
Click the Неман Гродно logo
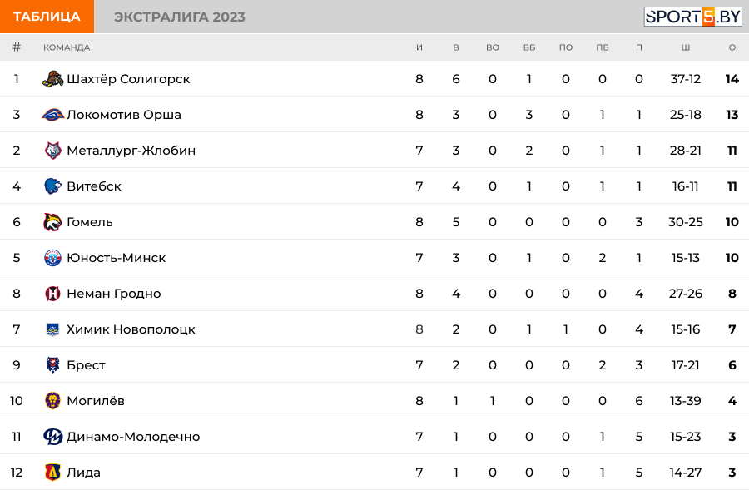(52, 293)
